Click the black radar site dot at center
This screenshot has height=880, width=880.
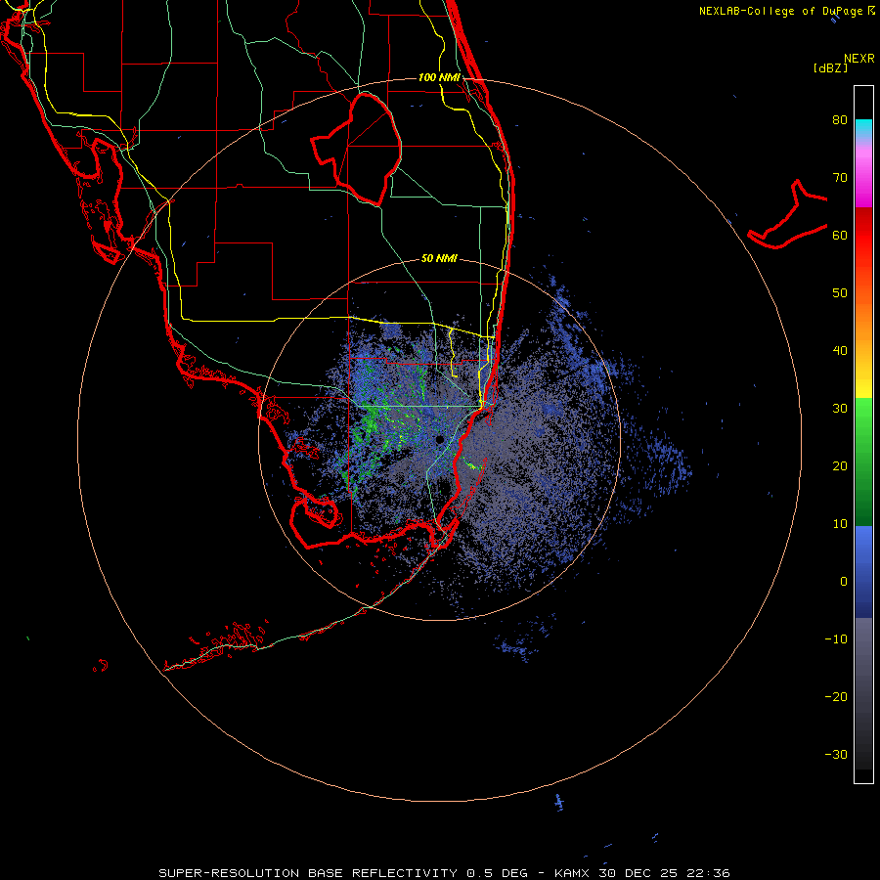click(439, 439)
